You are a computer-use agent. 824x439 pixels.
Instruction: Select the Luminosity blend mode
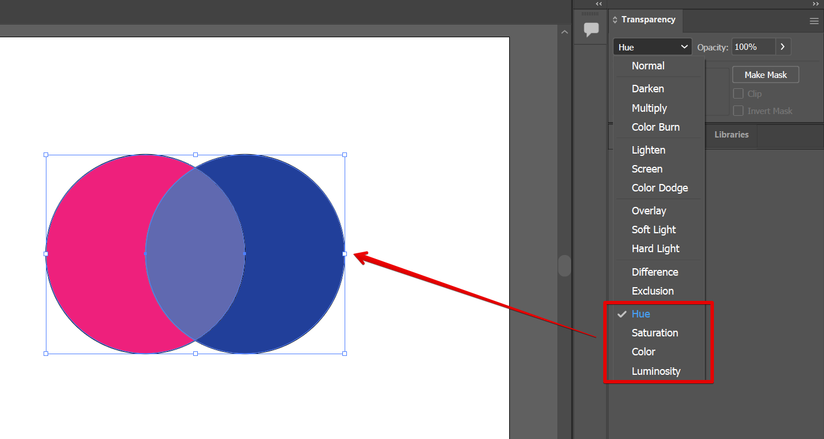pyautogui.click(x=656, y=371)
